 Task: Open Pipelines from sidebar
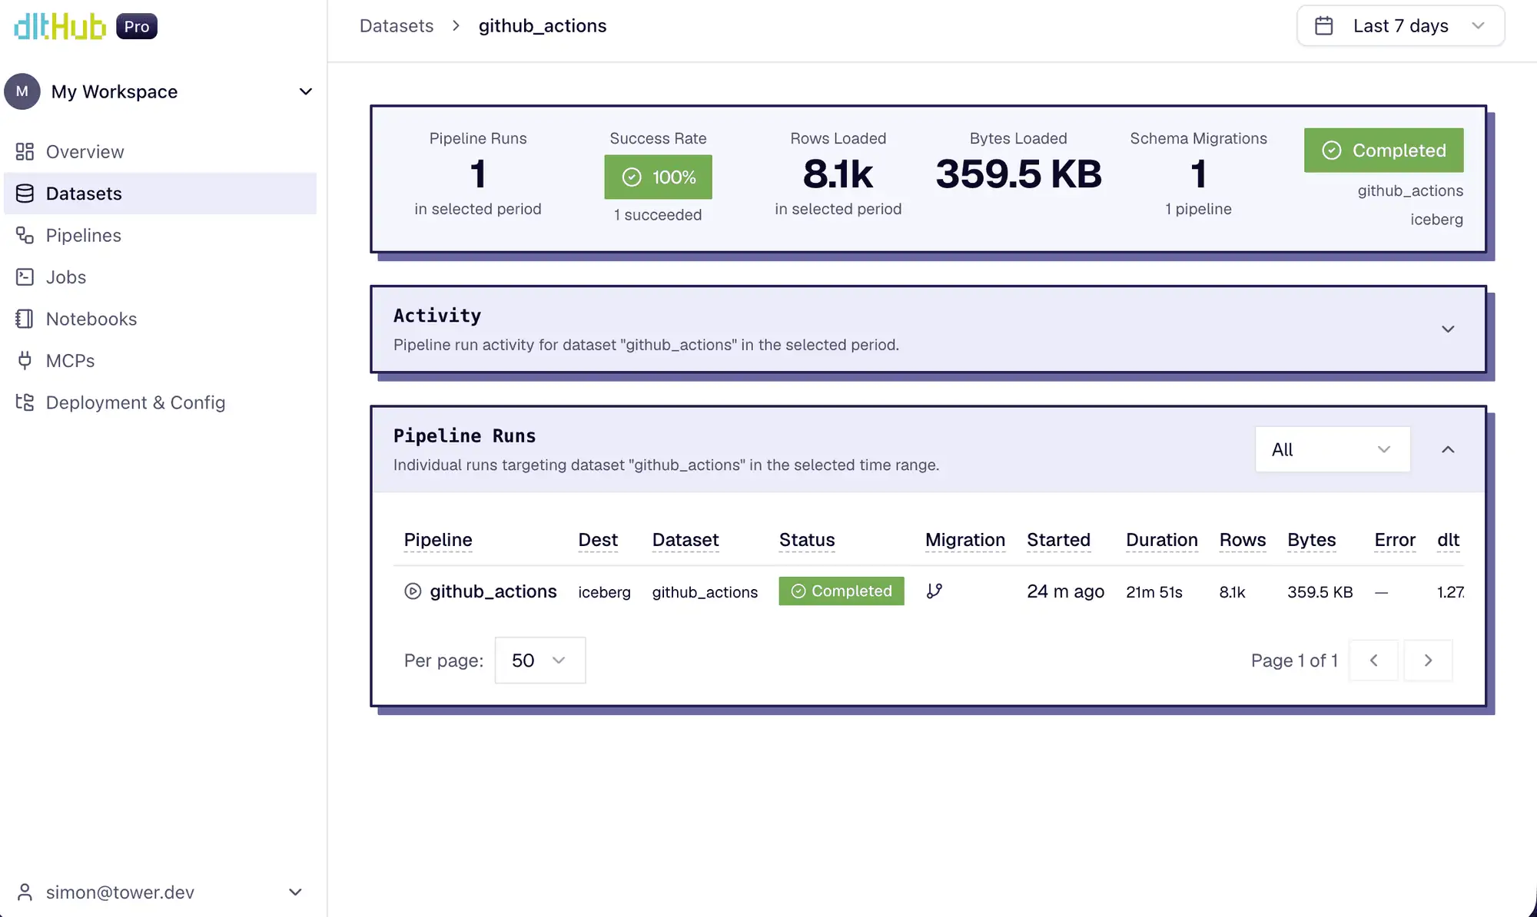[x=161, y=235]
